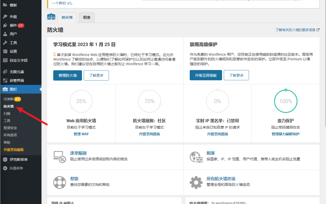Viewport: 326px width, 204px height.
Task: Open the 所有防火墙选项 link
Action: (x=221, y=179)
